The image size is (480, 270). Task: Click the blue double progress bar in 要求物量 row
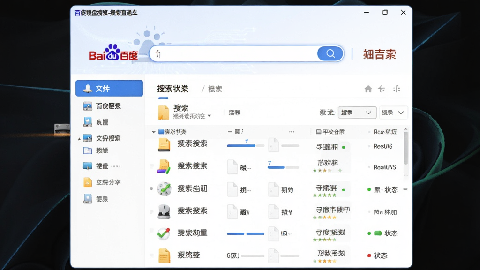point(246,233)
